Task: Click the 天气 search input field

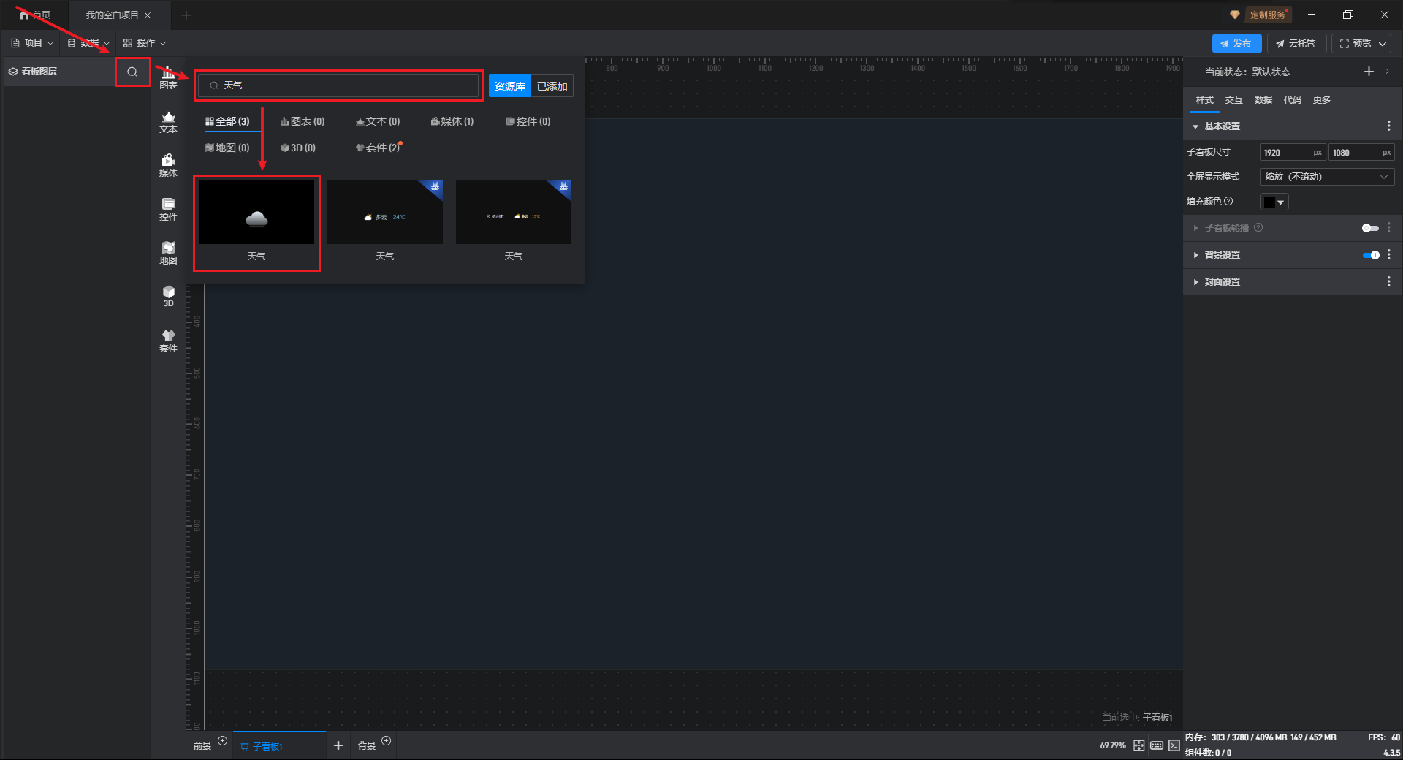Action: click(338, 85)
